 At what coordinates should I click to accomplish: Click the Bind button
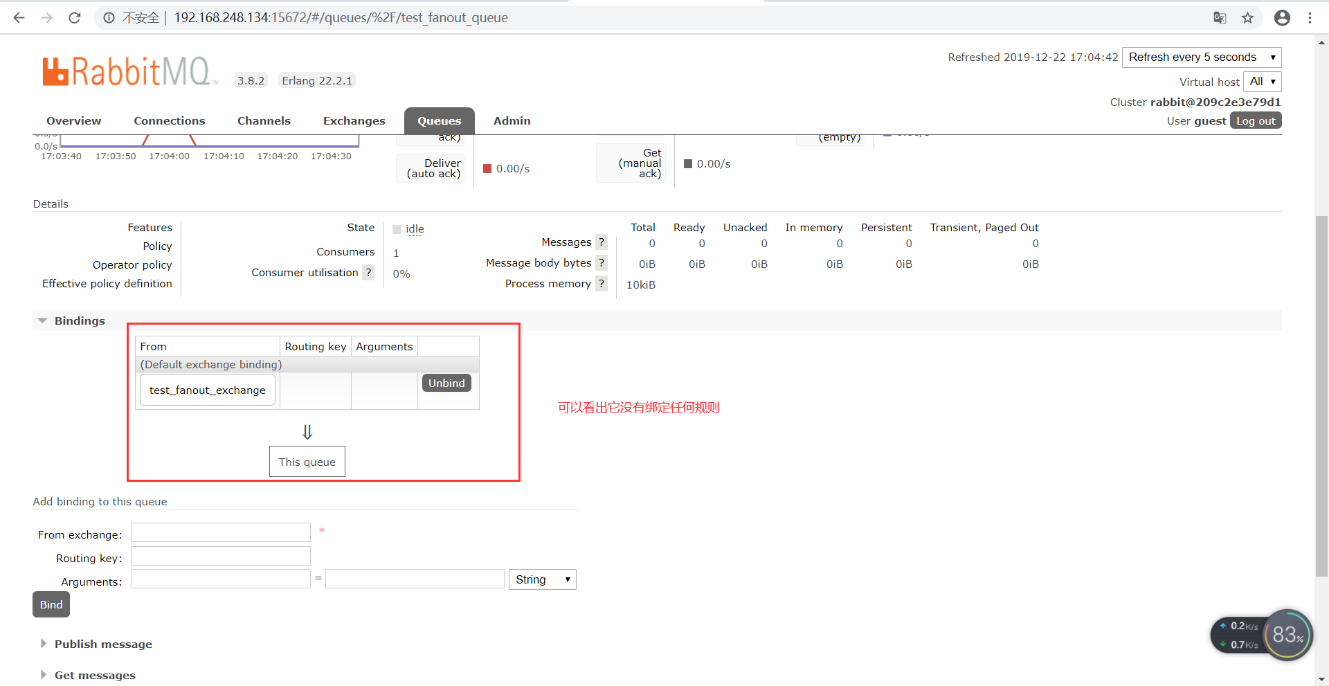click(51, 604)
